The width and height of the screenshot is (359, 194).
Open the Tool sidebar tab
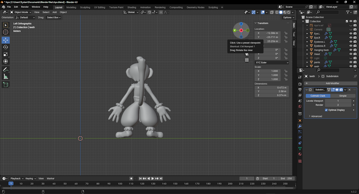(294, 34)
